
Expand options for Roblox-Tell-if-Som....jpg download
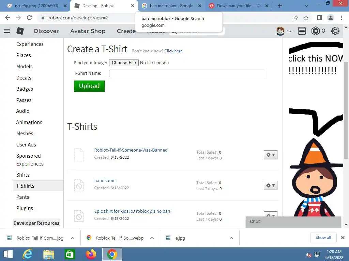pos(73,238)
